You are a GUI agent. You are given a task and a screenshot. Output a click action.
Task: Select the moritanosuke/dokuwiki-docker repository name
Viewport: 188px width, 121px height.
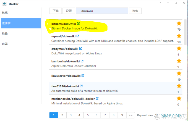(73, 99)
